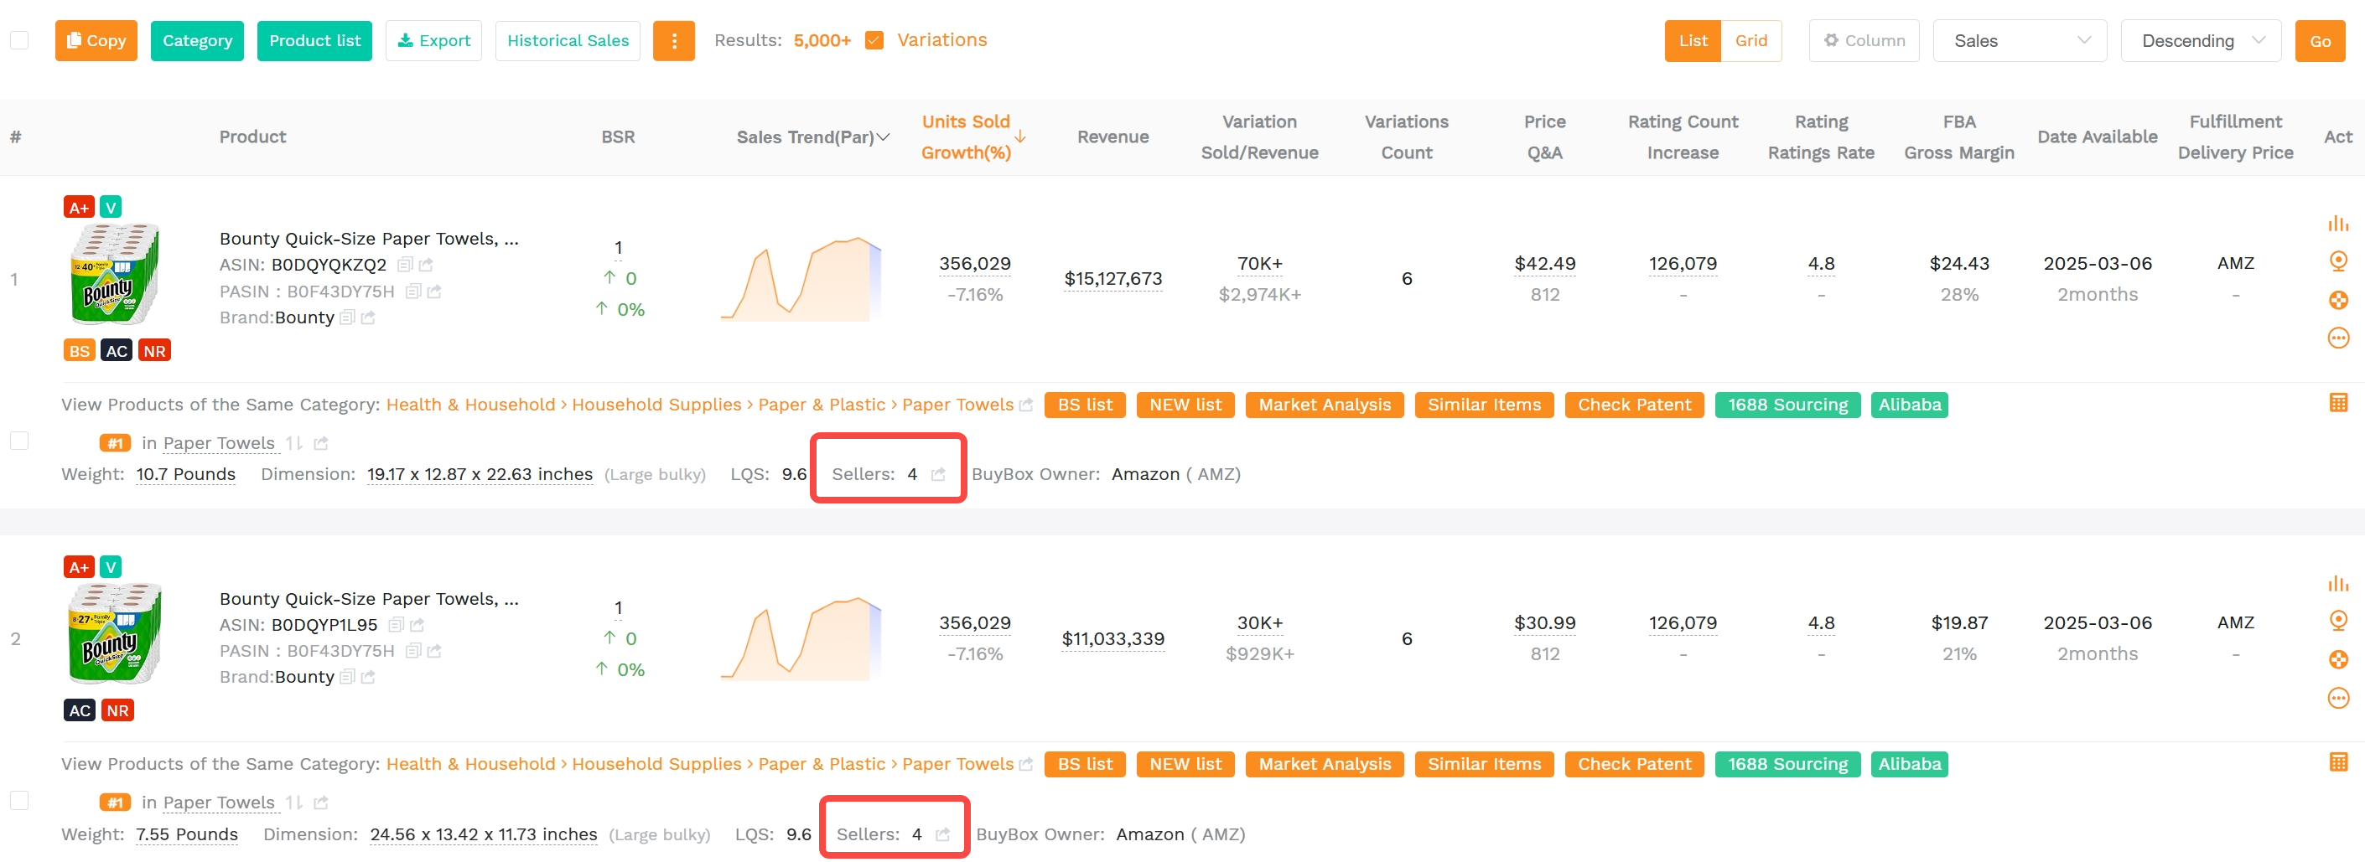Screen dimensions: 2365x862
Task: Copy PASIN of first Bounty product
Action: (x=413, y=292)
